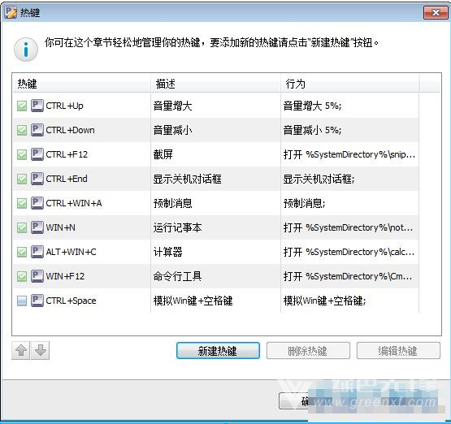This screenshot has width=451, height=424.
Task: Click the hotkey icon beside CTRL+Space
Action: pos(37,301)
